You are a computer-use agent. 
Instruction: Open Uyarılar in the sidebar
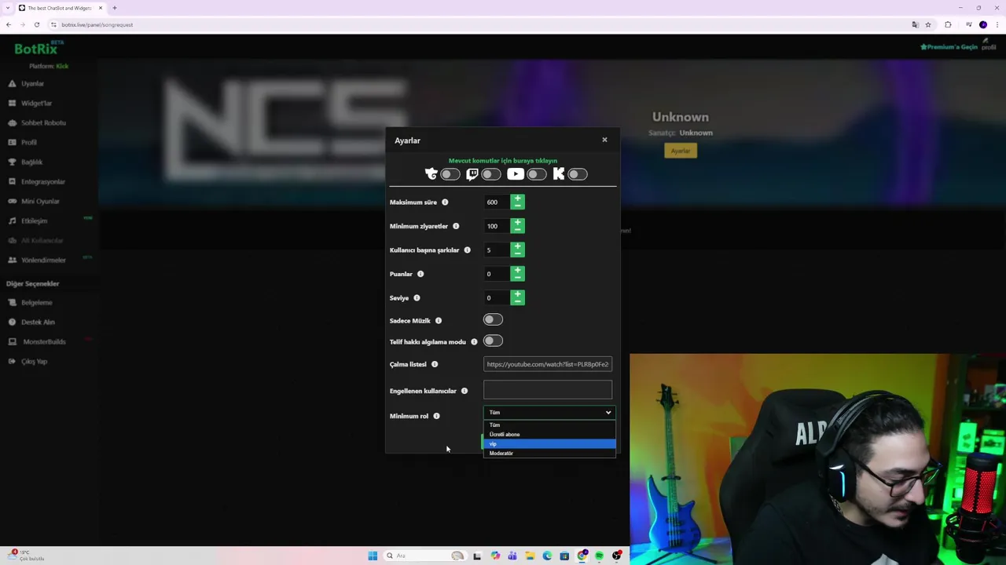[32, 83]
